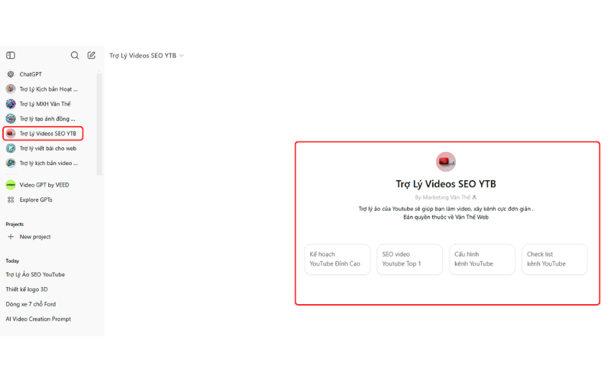The height and width of the screenshot is (382, 611).
Task: Open Trợ lý viết bài cho web GPT
Action: (48, 148)
